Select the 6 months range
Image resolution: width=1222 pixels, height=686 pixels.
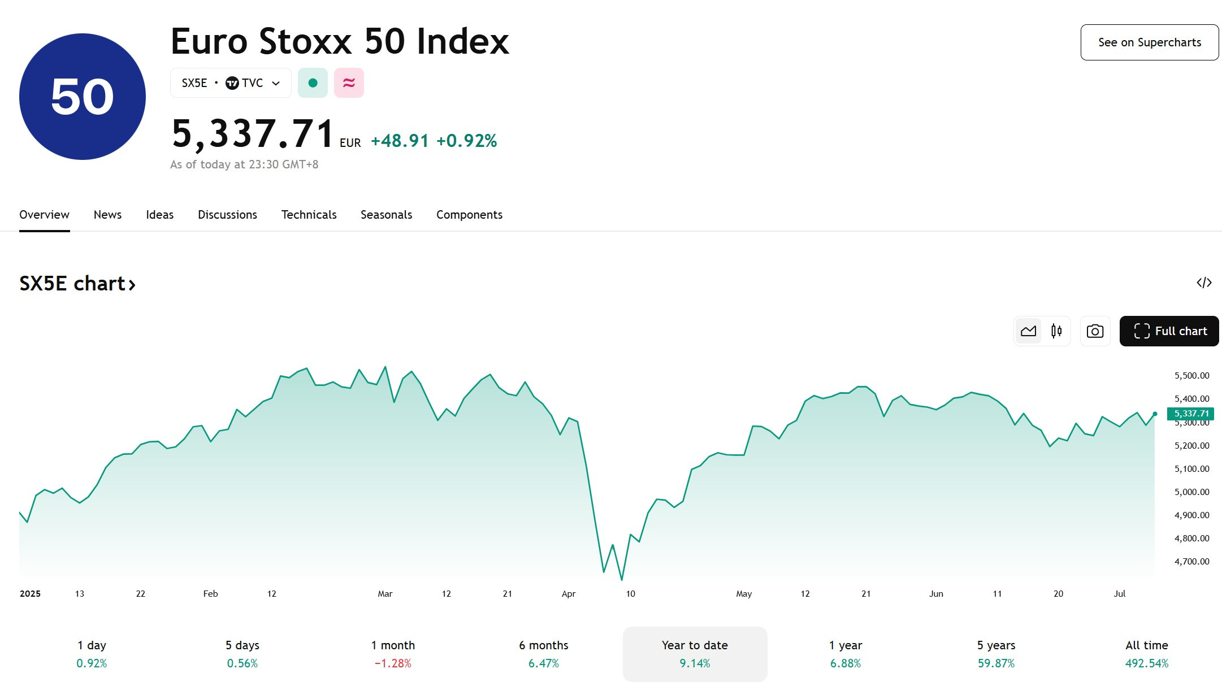point(544,654)
